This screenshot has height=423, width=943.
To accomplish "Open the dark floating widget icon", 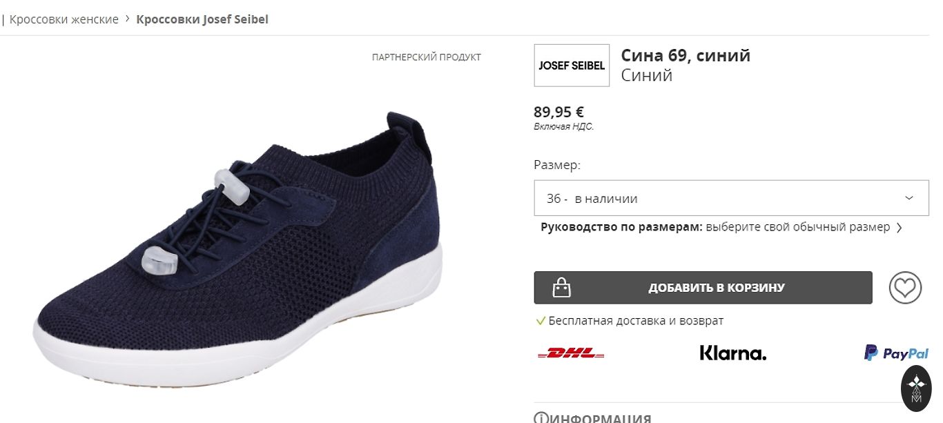I will 917,388.
